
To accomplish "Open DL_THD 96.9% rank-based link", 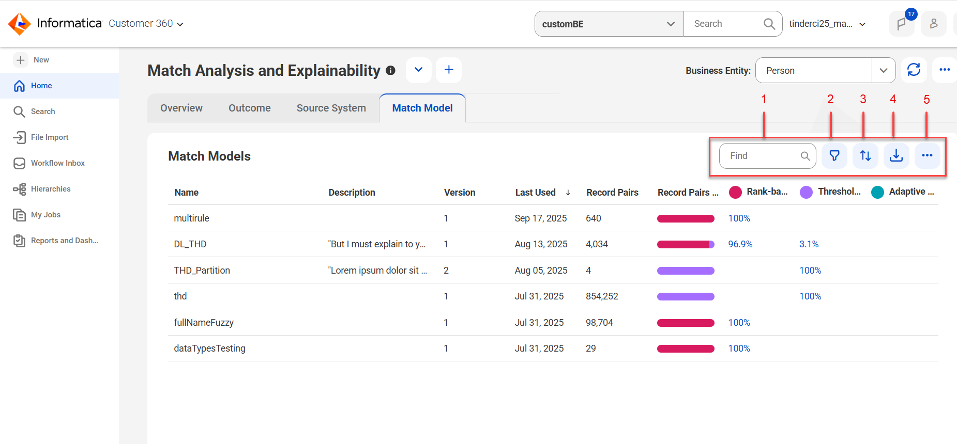I will click(x=740, y=244).
